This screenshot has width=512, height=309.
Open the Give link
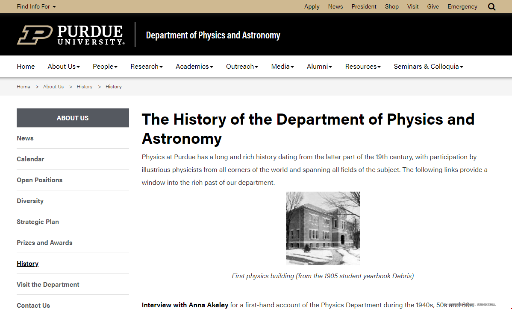[433, 6]
